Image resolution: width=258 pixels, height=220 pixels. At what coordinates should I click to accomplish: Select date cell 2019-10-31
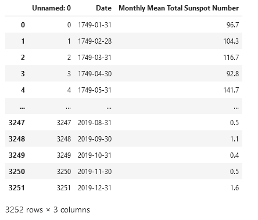click(x=95, y=155)
